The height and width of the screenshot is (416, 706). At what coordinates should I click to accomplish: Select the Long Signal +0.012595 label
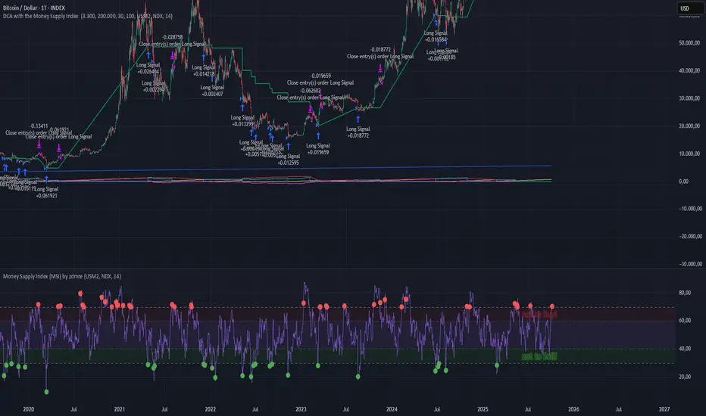[288, 160]
